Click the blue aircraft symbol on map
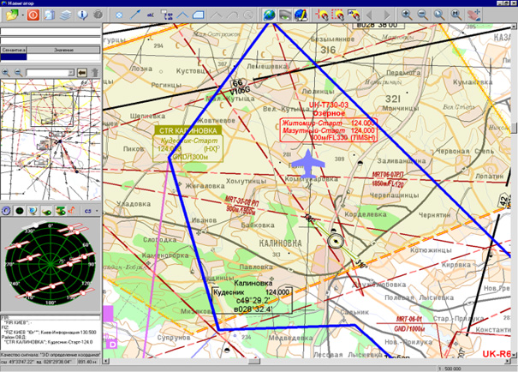This screenshot has width=518, height=372. pos(308,164)
